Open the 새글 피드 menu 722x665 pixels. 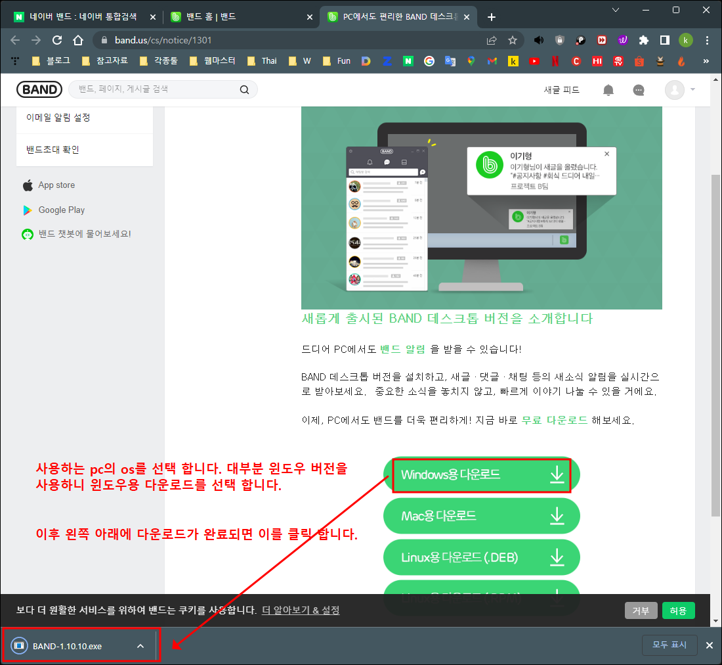(562, 90)
